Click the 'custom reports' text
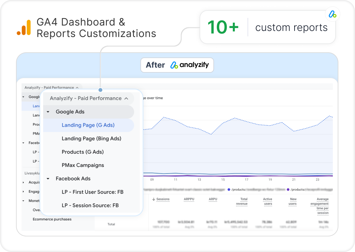 (291, 27)
